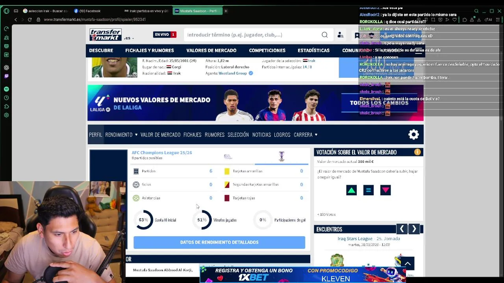This screenshot has height=283, width=504.
Task: Click the Partidos value 6
Action: pyautogui.click(x=211, y=171)
